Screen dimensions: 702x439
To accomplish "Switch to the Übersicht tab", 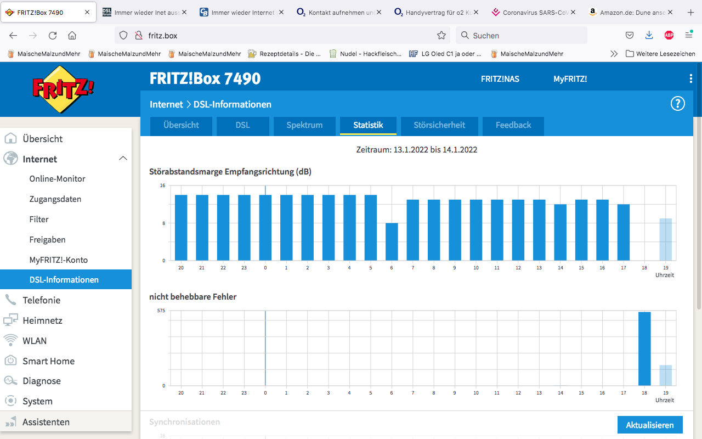I will pos(181,126).
